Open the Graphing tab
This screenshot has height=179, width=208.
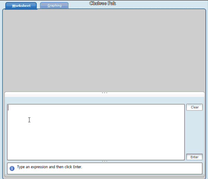54,6
